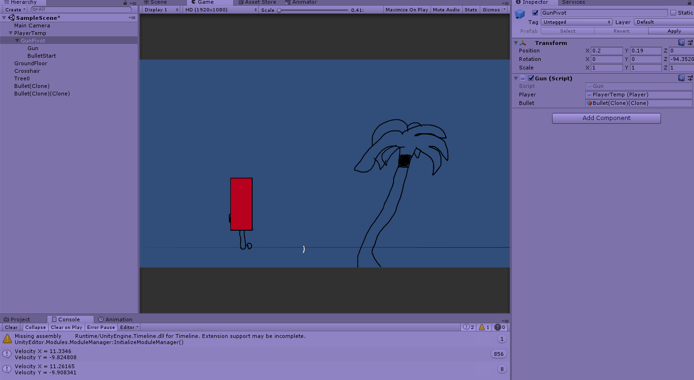Toggle Mute Audio in Game view

click(446, 9)
